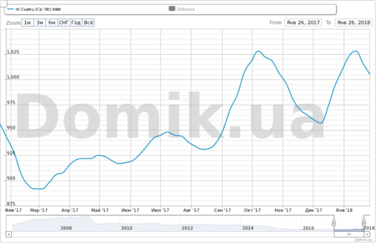Click the 875 price axis label
Screen dimensions: 376x243
point(11,204)
